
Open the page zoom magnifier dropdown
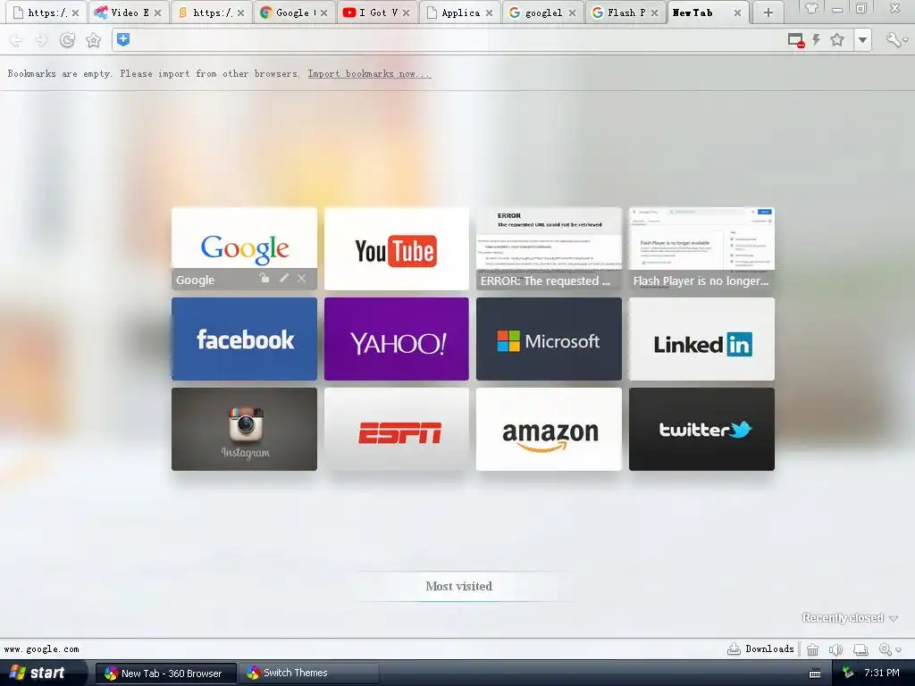tap(890, 649)
